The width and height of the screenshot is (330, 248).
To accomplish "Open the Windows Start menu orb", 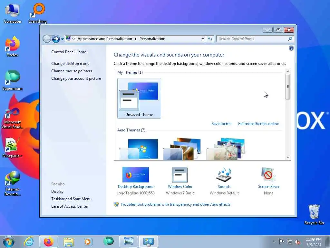I will pyautogui.click(x=9, y=242).
